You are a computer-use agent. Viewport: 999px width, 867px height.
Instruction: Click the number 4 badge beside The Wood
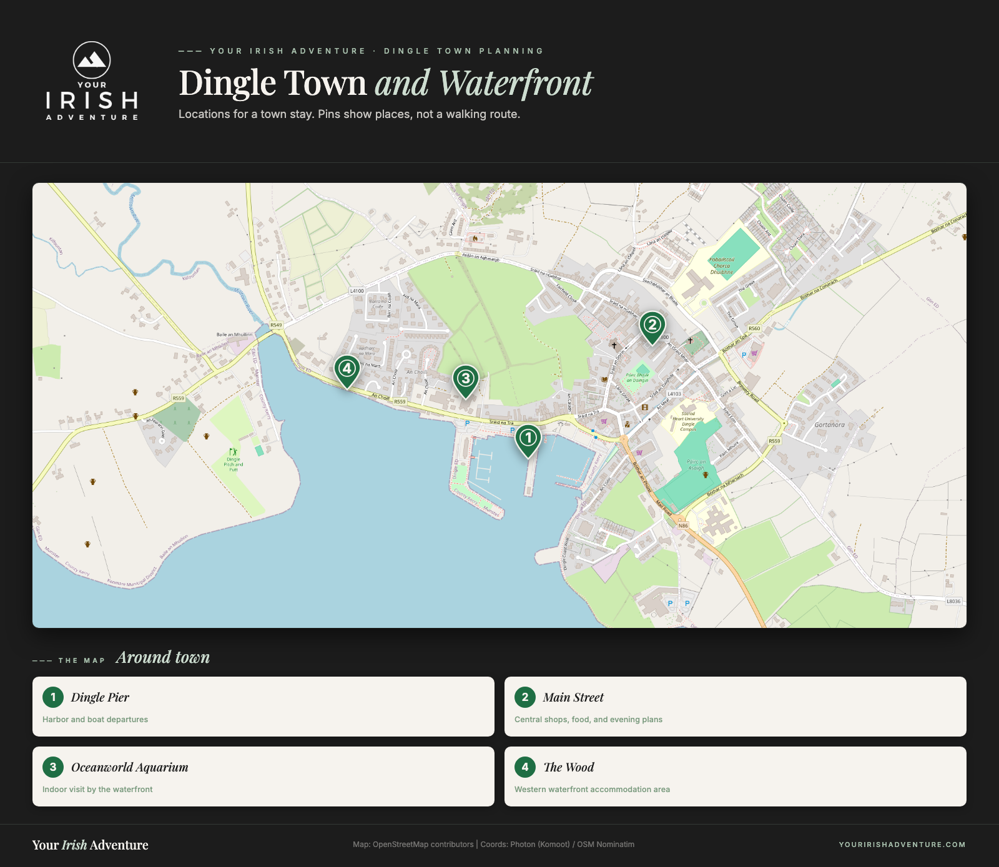(525, 767)
